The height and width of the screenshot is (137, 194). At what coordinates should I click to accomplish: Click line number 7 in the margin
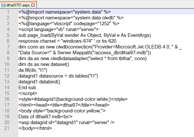click(8, 47)
